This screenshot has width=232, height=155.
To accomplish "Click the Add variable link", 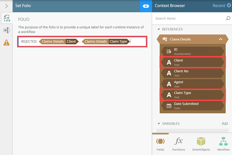I will click(x=224, y=123).
